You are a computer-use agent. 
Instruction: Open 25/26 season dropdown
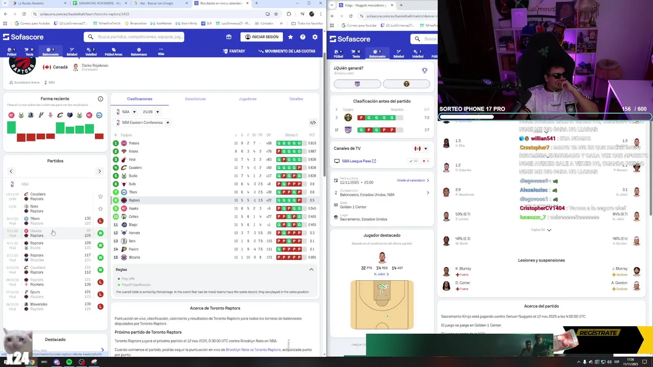pyautogui.click(x=150, y=112)
